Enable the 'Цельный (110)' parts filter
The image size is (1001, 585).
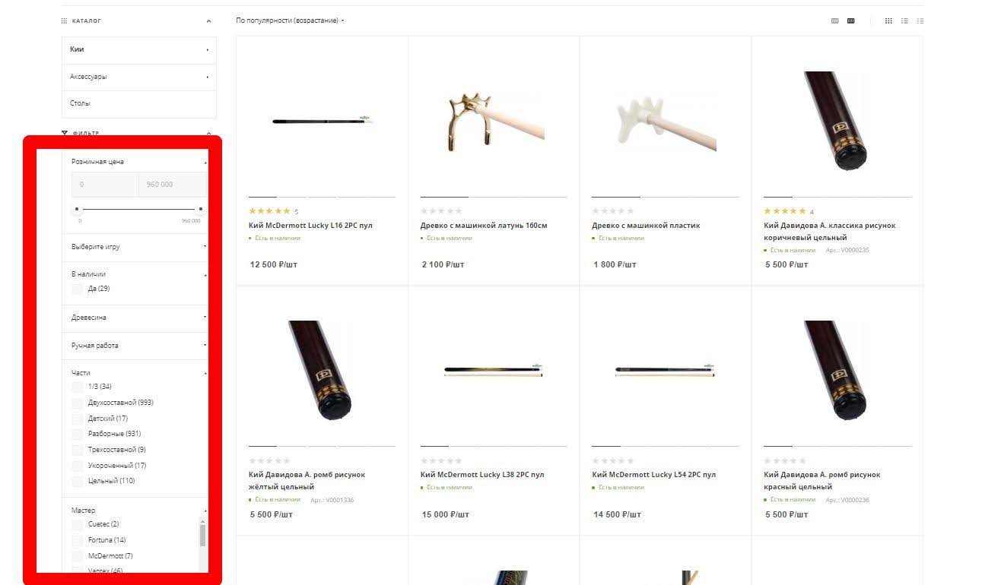(x=77, y=481)
